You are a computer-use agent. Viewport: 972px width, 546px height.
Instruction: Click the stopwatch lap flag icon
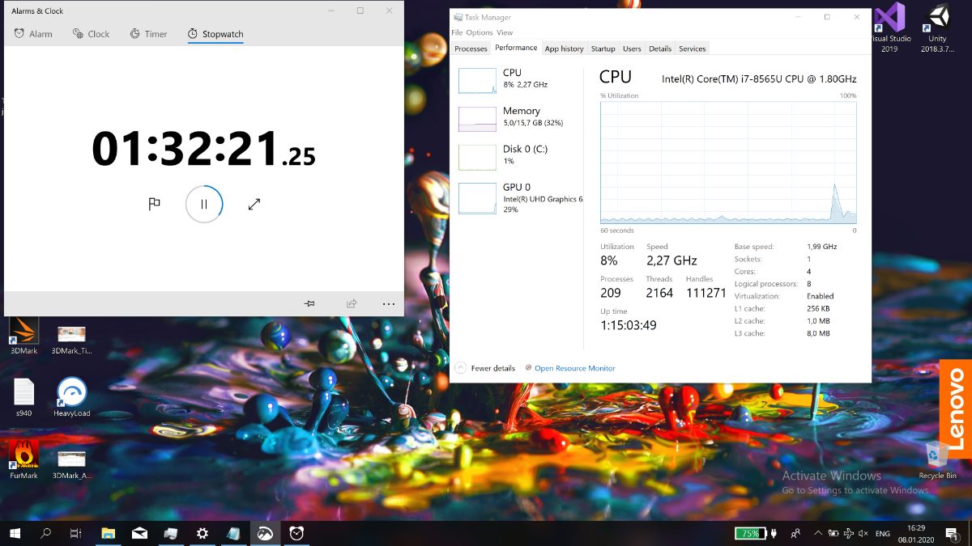click(154, 205)
